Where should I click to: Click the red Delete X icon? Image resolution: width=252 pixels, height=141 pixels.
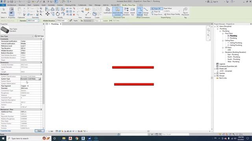(74, 14)
